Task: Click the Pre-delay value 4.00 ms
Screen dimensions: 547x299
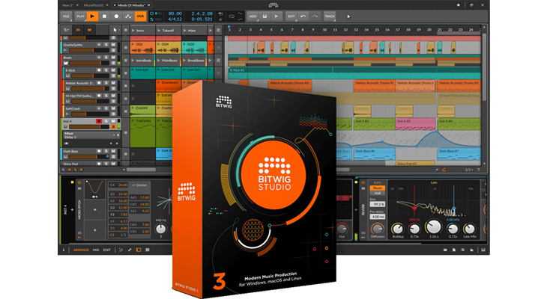Action: (377, 217)
